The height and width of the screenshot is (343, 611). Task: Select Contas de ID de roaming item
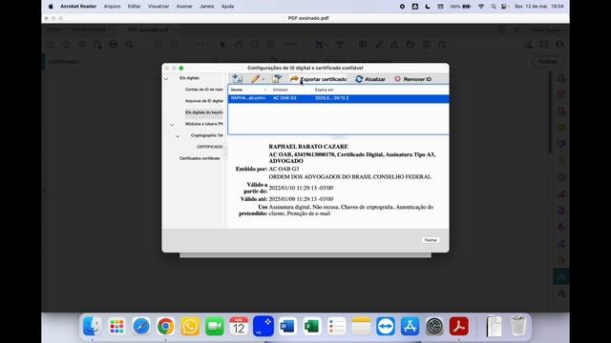coord(203,90)
